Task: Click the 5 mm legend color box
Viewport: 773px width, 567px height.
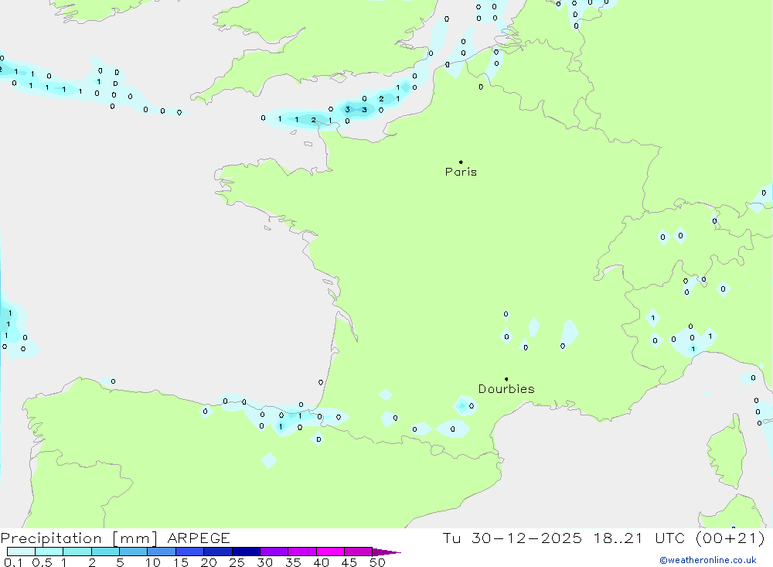Action: coord(134,552)
